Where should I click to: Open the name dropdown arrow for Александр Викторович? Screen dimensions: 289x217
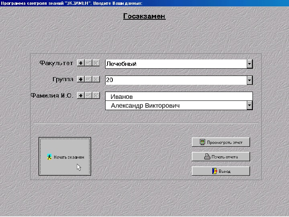tap(250, 105)
